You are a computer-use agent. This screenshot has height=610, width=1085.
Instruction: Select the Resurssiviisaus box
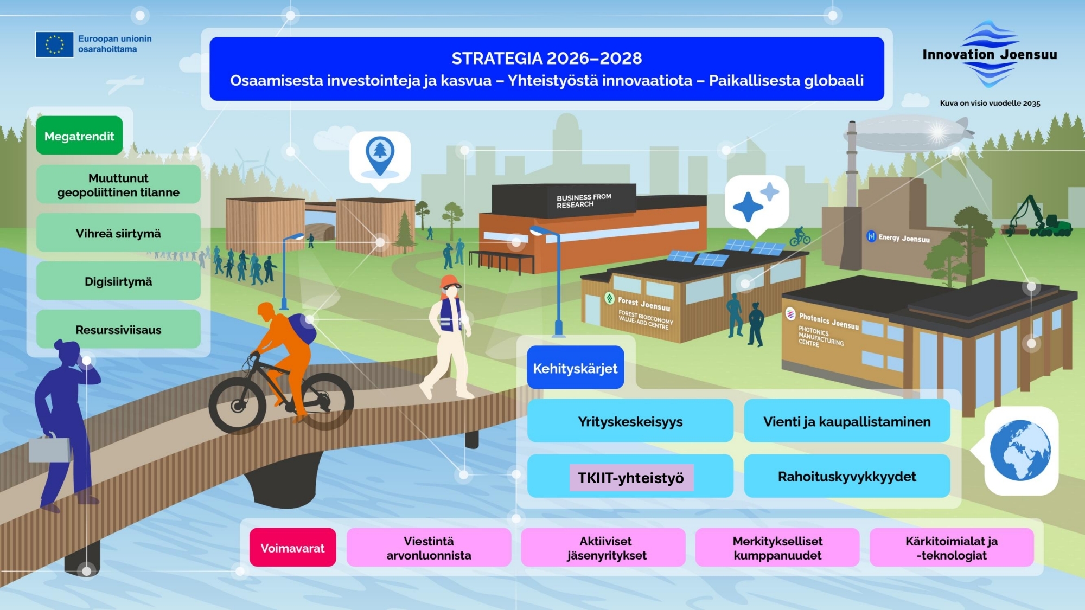click(x=118, y=329)
